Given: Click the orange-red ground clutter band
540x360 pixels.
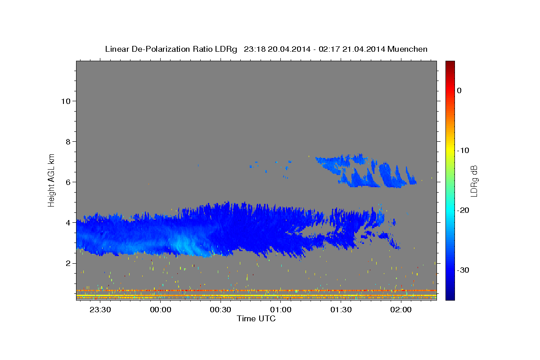Looking at the screenshot, I should point(256,291).
